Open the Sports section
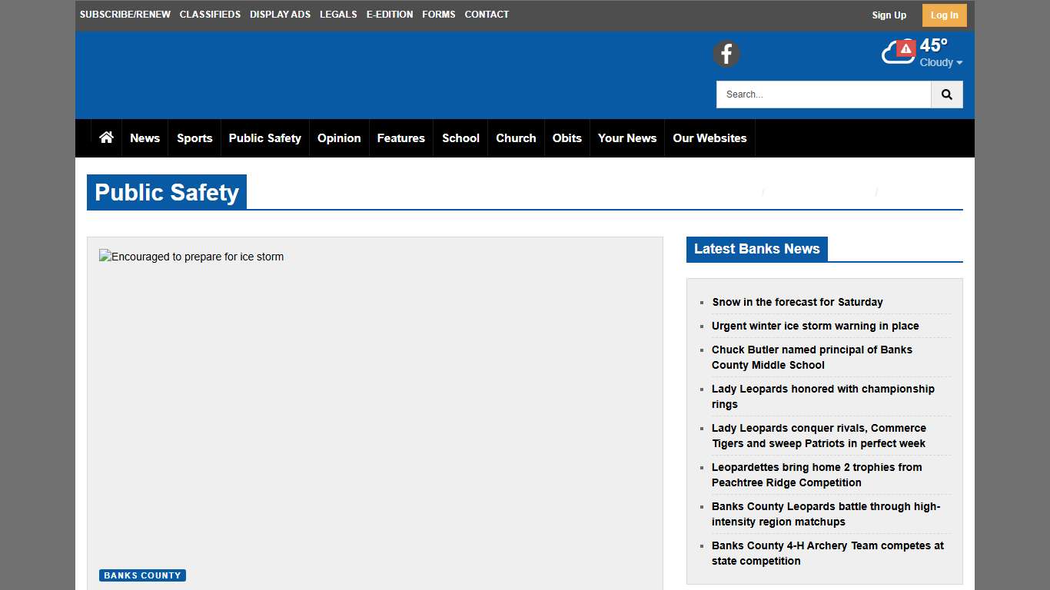This screenshot has height=590, width=1050. pos(194,138)
